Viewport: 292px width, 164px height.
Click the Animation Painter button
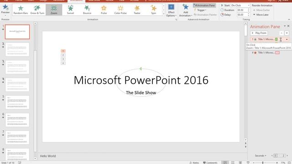click(x=205, y=15)
